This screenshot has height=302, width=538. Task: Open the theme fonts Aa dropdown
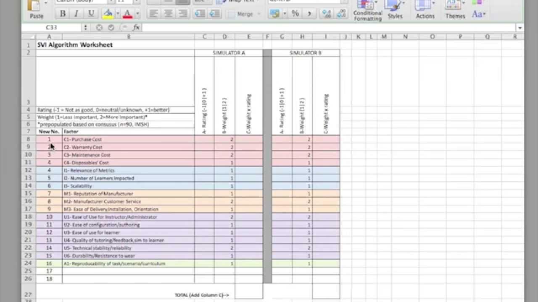(x=478, y=14)
